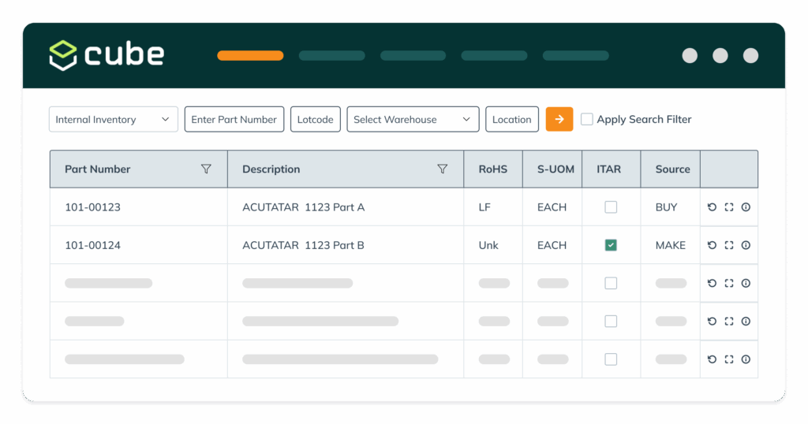
Task: Click the expand icon for part 101-00124
Action: tap(729, 245)
